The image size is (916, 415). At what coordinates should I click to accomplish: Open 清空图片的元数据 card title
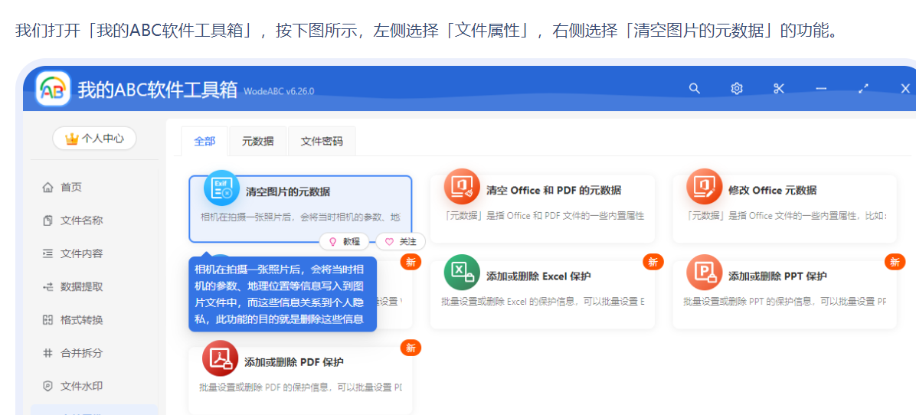click(288, 191)
